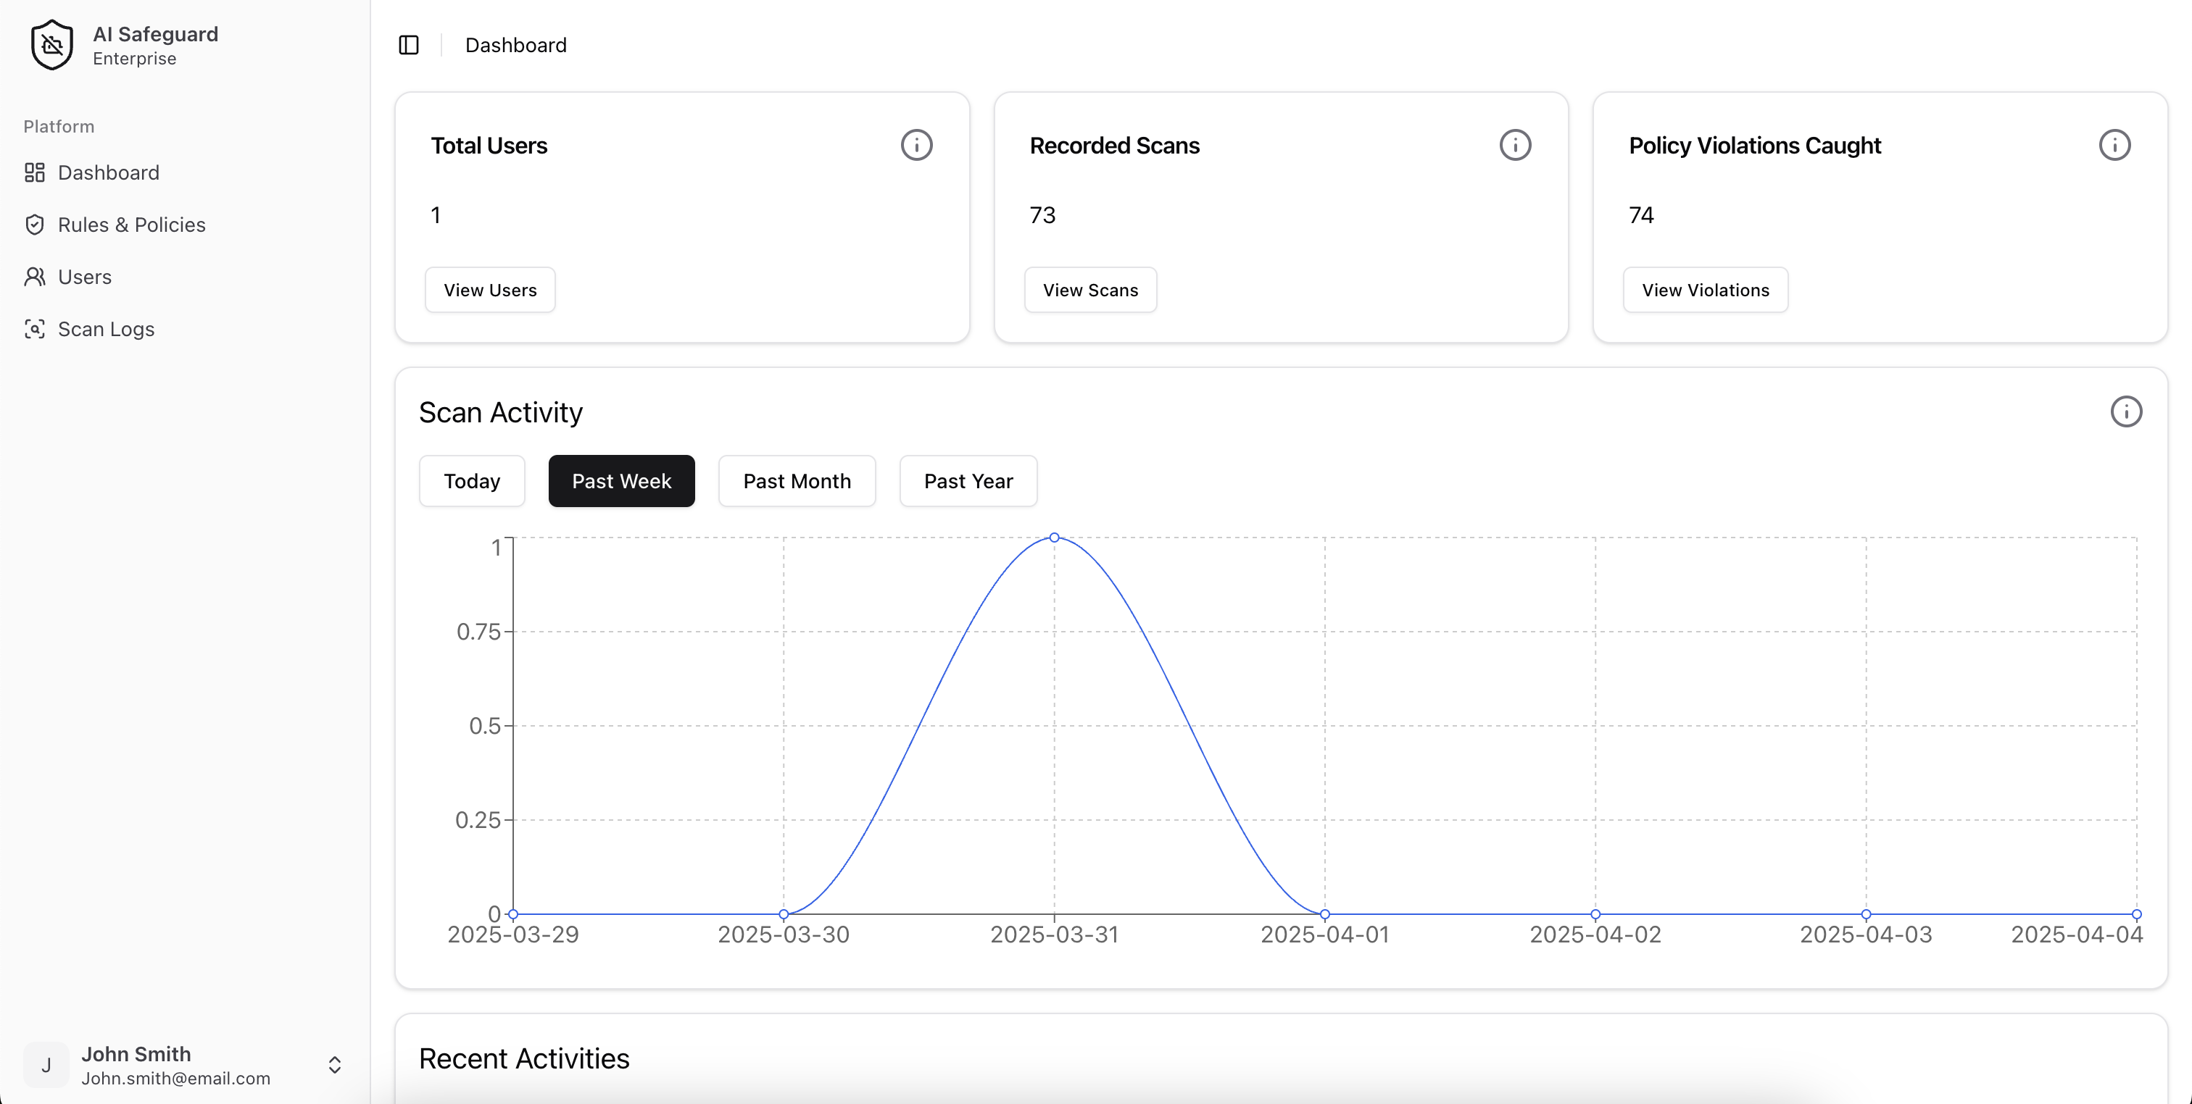The height and width of the screenshot is (1104, 2192).
Task: Click the Rules & Policies shield icon
Action: click(35, 225)
